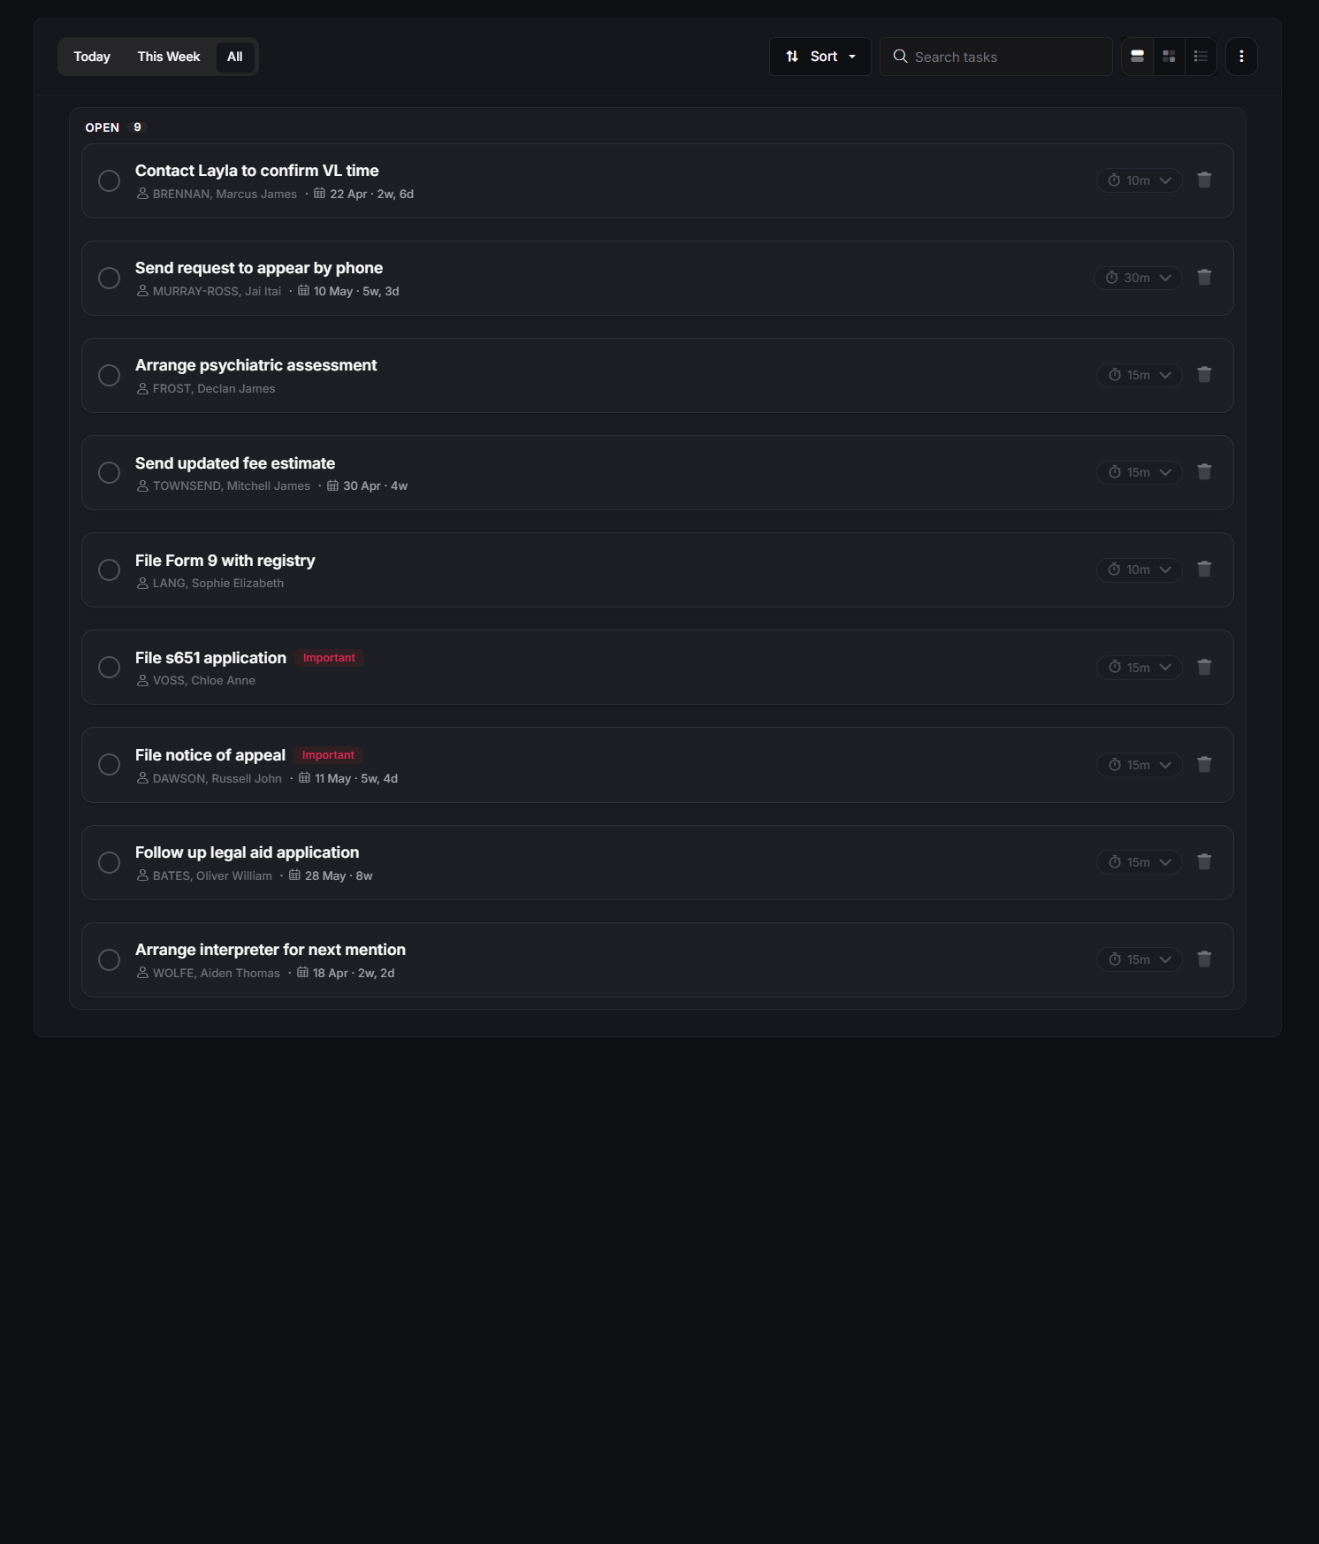
Task: Switch to grid view layout
Action: pos(1169,56)
